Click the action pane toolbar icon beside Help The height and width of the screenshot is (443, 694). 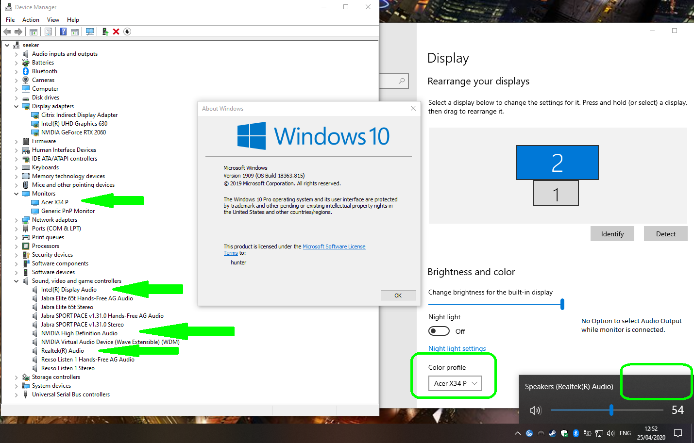click(75, 32)
